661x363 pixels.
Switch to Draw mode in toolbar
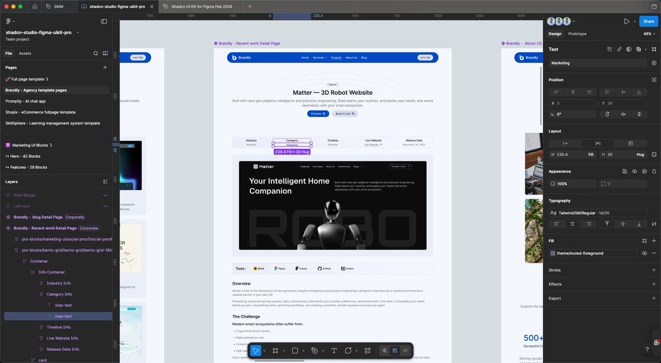coord(384,350)
